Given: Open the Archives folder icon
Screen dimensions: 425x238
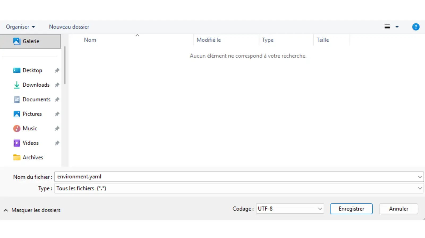Looking at the screenshot, I should 16,158.
